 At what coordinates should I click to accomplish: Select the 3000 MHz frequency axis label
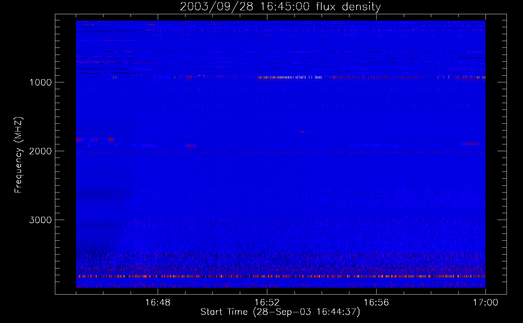click(x=40, y=220)
